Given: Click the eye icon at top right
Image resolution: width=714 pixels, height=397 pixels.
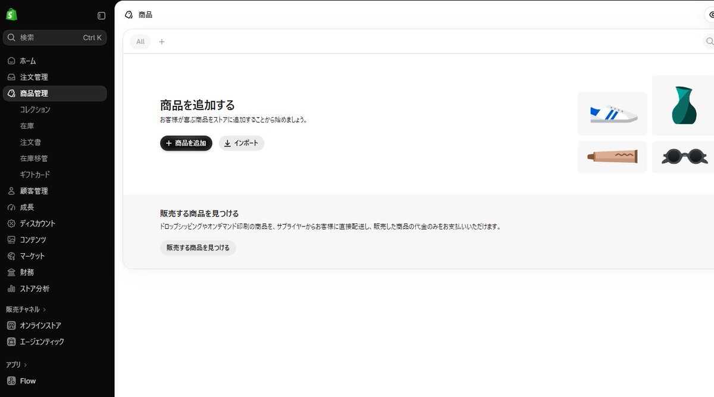Looking at the screenshot, I should point(710,15).
